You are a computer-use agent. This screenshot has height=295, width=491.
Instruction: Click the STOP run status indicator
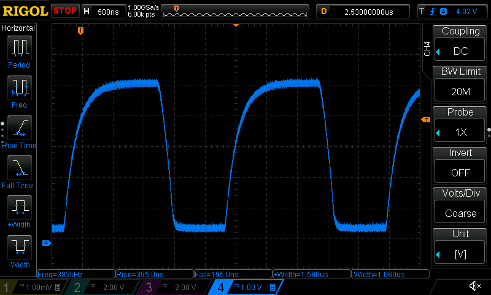65,10
